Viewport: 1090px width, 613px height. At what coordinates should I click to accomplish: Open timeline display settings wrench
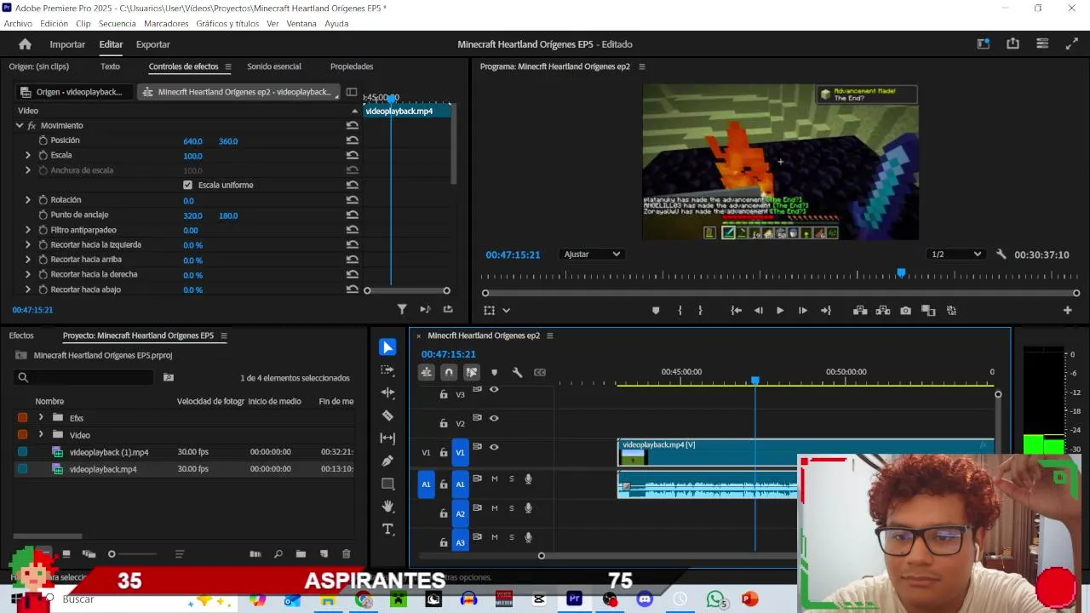(x=517, y=372)
